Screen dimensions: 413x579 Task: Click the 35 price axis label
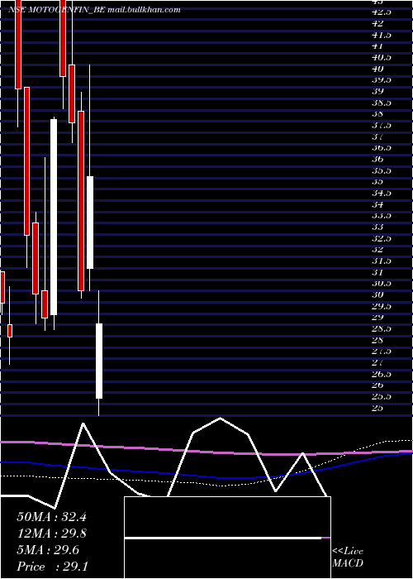point(378,182)
